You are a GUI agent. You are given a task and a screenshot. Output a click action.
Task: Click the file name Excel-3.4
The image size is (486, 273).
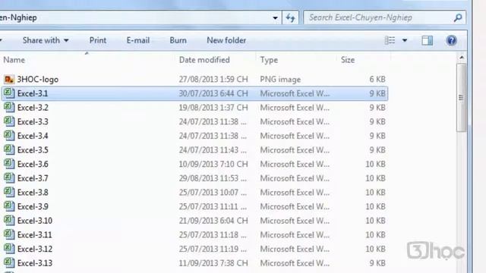[33, 136]
